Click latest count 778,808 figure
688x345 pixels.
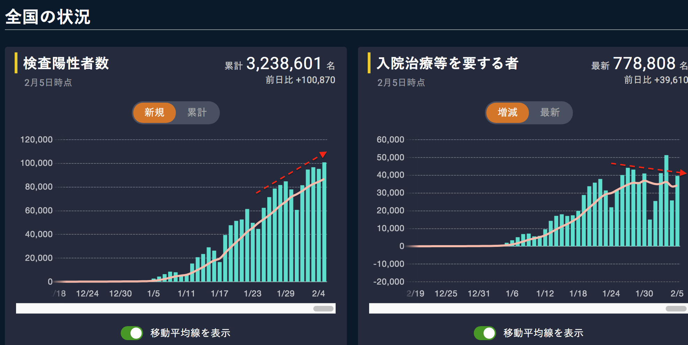coord(644,64)
